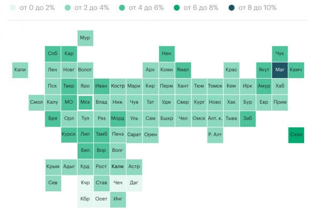Click the 'от 2 до 4%' legend dot
Screen dimensions: 316x209
[67, 8]
